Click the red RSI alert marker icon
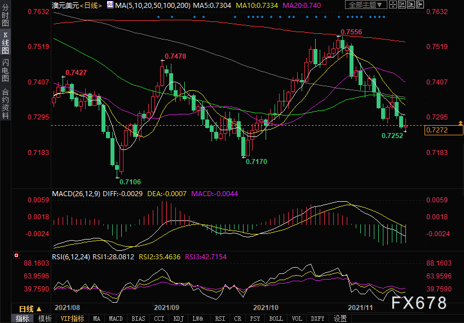Viewport: 464px width, 323px height. pos(16,255)
